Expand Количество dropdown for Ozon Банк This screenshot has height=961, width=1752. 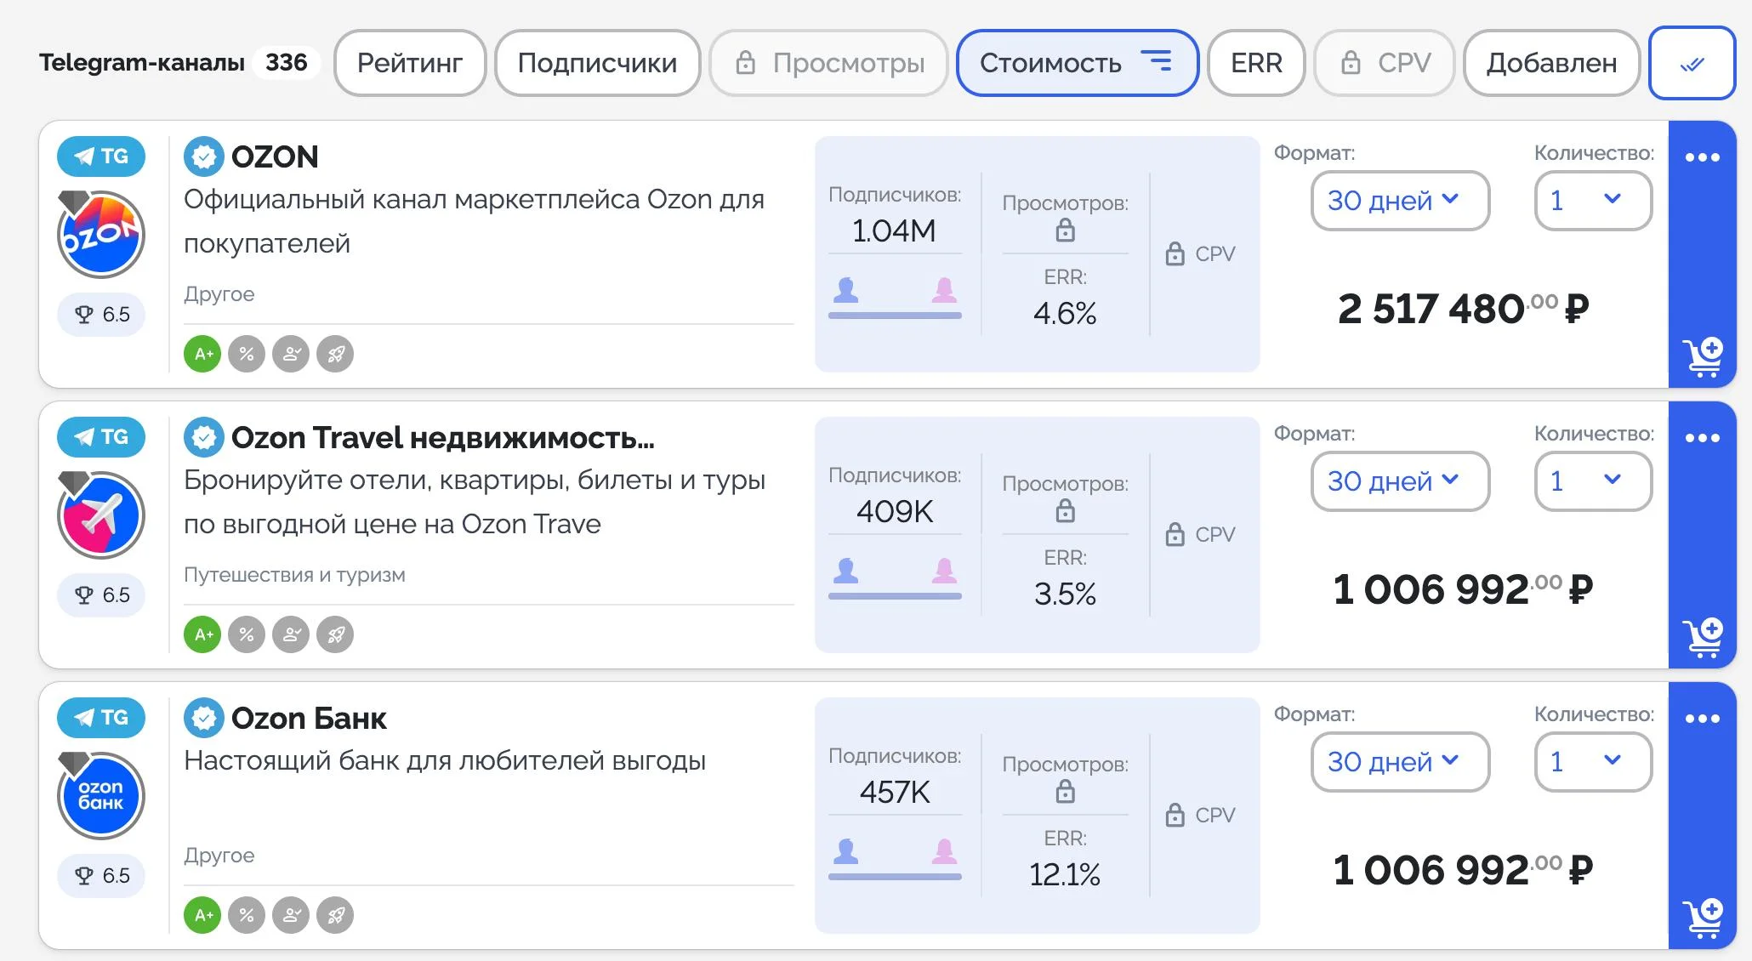pyautogui.click(x=1593, y=762)
